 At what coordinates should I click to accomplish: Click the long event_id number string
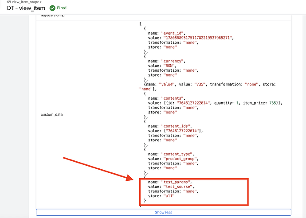coord(197,38)
